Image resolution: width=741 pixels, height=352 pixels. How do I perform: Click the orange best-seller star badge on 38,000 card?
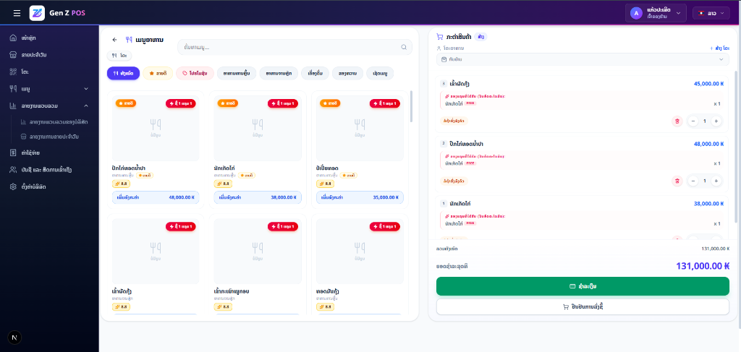pos(227,103)
